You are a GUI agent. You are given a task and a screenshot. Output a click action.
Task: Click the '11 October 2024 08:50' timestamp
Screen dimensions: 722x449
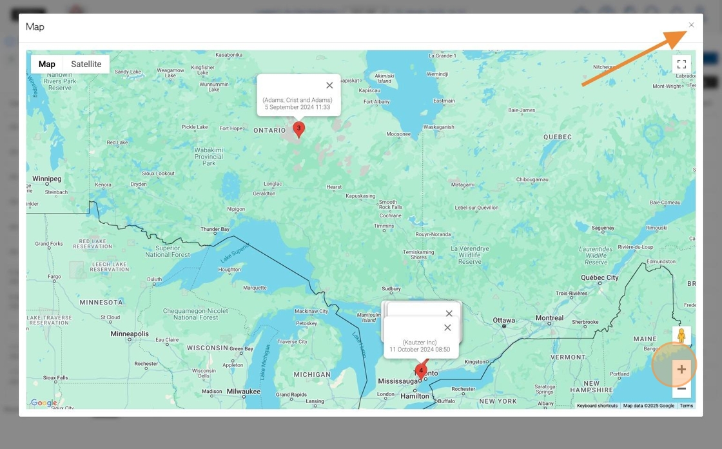click(420, 350)
